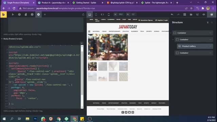Screen dimensions: 217x122
Task: Click the main product gallery image
Action: tap(108, 47)
